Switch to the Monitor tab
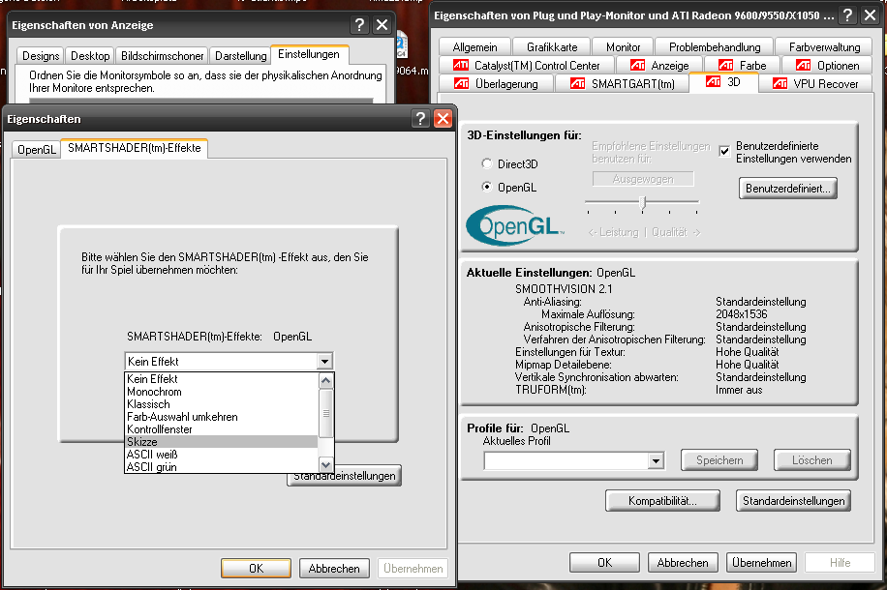This screenshot has height=590, width=887. coord(623,46)
